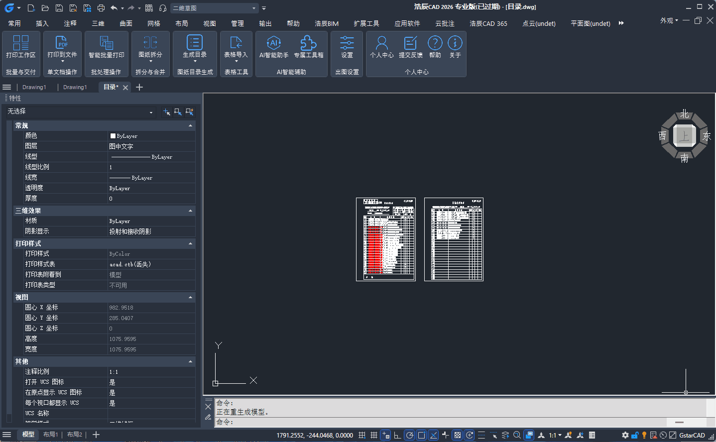Click quick select icon in Properties panel
The width and height of the screenshot is (716, 442).
tap(189, 112)
